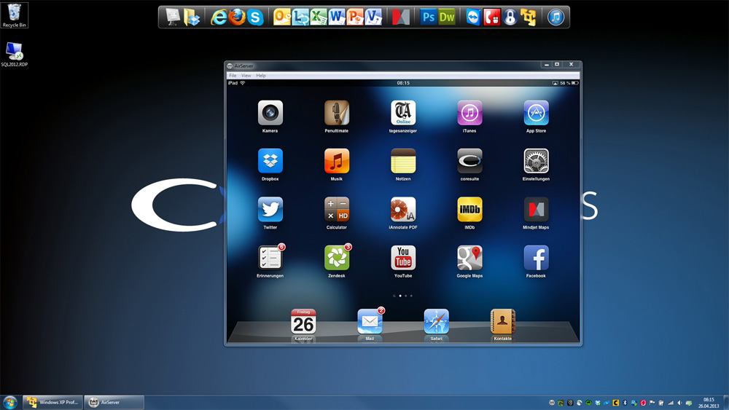Switch to Windows XP Prof taskbar button
Viewport: 729px width, 410px height.
(x=52, y=402)
